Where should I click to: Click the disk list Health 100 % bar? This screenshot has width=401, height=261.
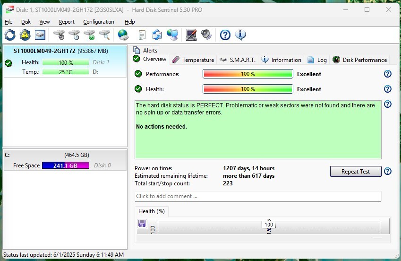point(66,62)
